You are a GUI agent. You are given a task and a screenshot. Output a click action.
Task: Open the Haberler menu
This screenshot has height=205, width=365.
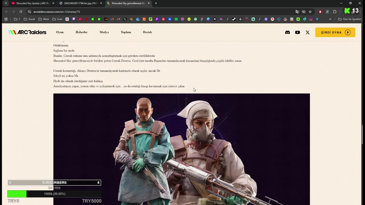pyautogui.click(x=82, y=32)
